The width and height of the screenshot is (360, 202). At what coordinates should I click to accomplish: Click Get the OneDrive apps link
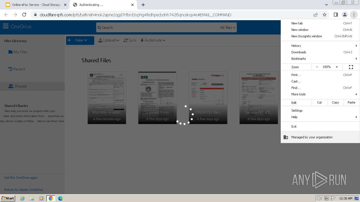(x=21, y=178)
